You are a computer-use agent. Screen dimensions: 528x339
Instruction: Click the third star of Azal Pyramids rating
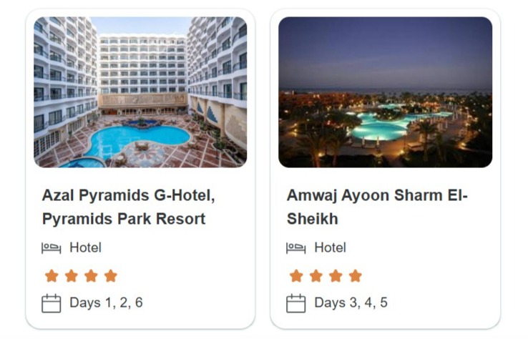[x=91, y=276]
